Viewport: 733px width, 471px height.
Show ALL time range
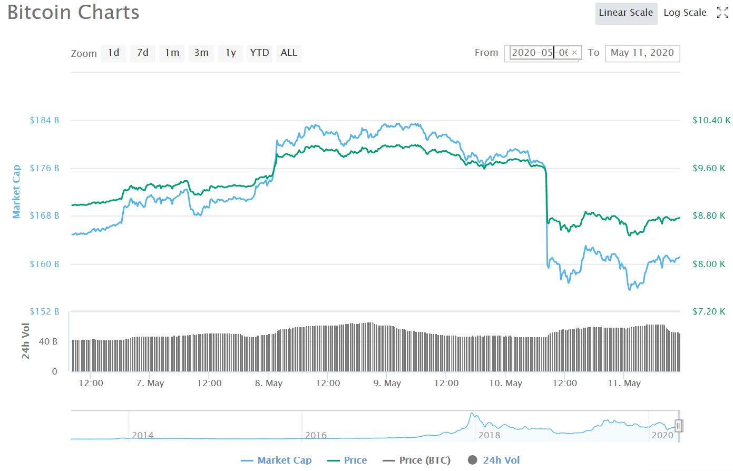click(289, 53)
